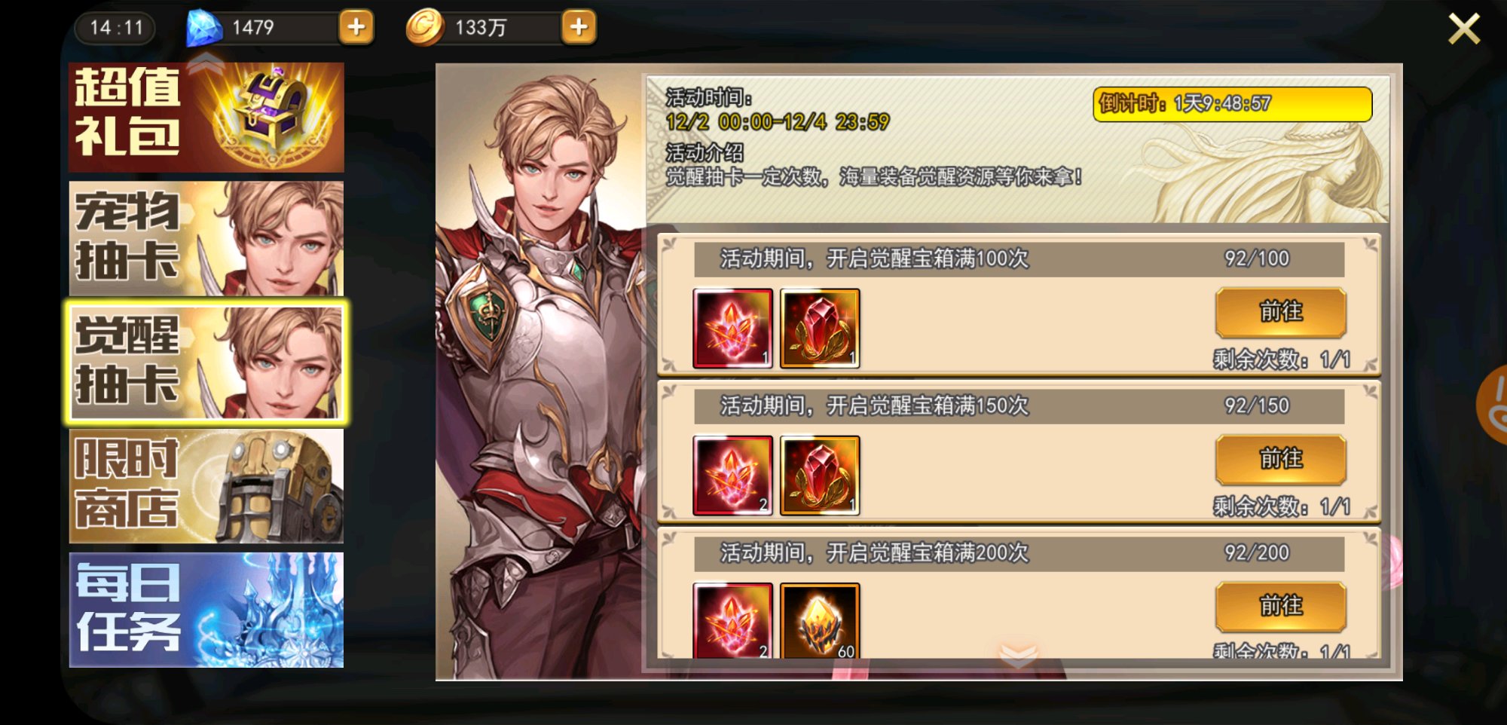
Task: Click 前往 for the 150次 task
Action: 1281,459
